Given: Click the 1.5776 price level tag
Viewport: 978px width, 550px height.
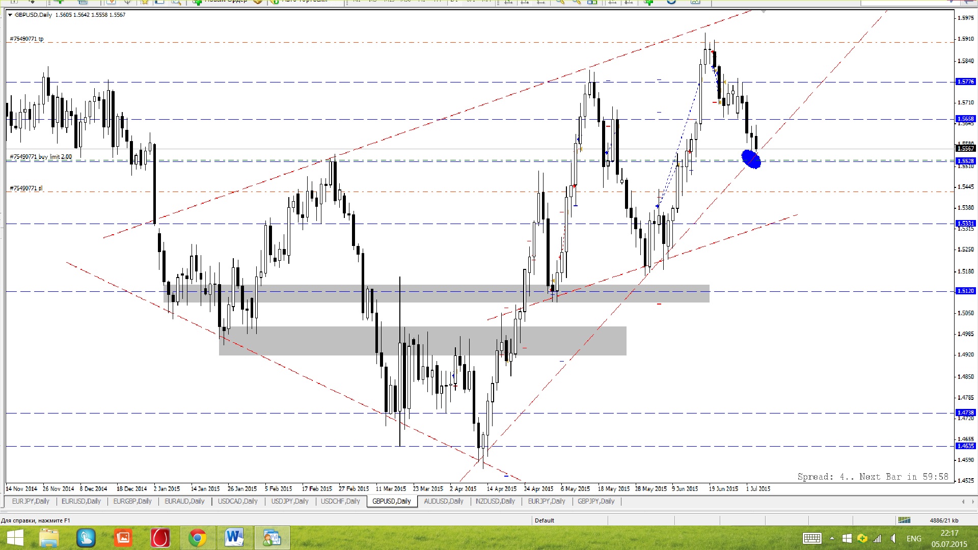Looking at the screenshot, I should tap(966, 81).
